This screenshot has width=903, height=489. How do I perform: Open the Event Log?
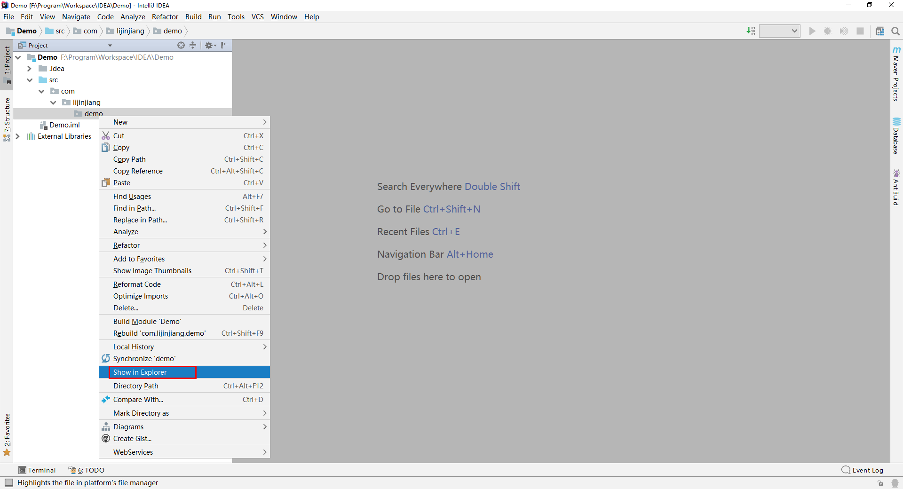[x=863, y=470]
